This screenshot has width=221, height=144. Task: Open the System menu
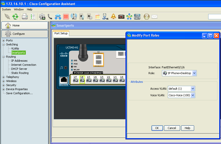point(6,9)
